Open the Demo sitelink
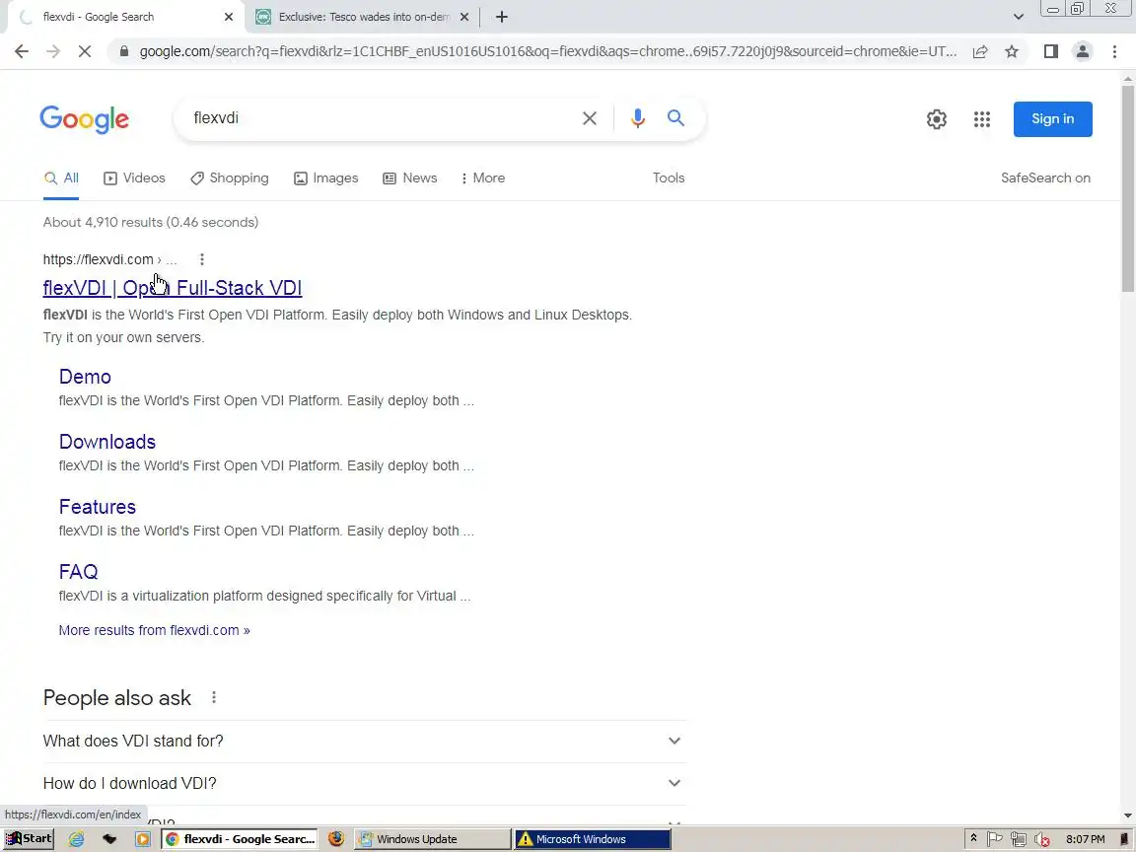 tap(85, 377)
